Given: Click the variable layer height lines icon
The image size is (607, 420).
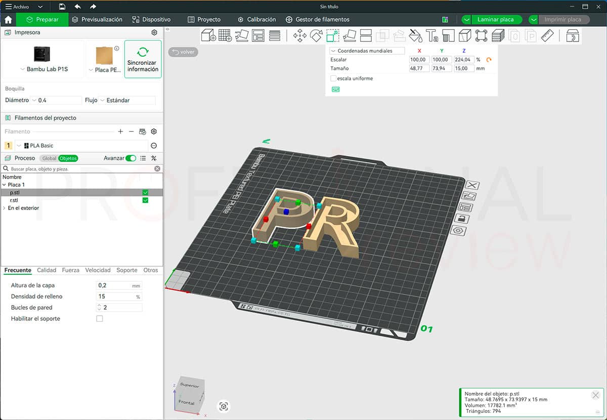Looking at the screenshot, I should [x=275, y=35].
